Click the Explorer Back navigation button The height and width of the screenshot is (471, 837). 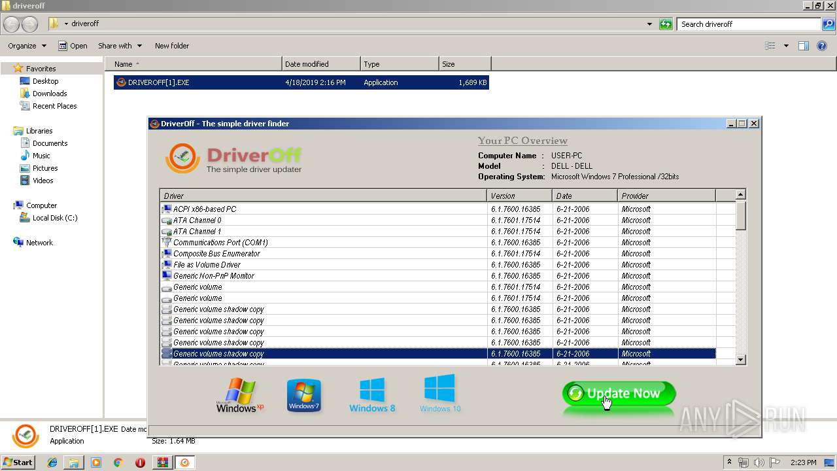point(12,24)
